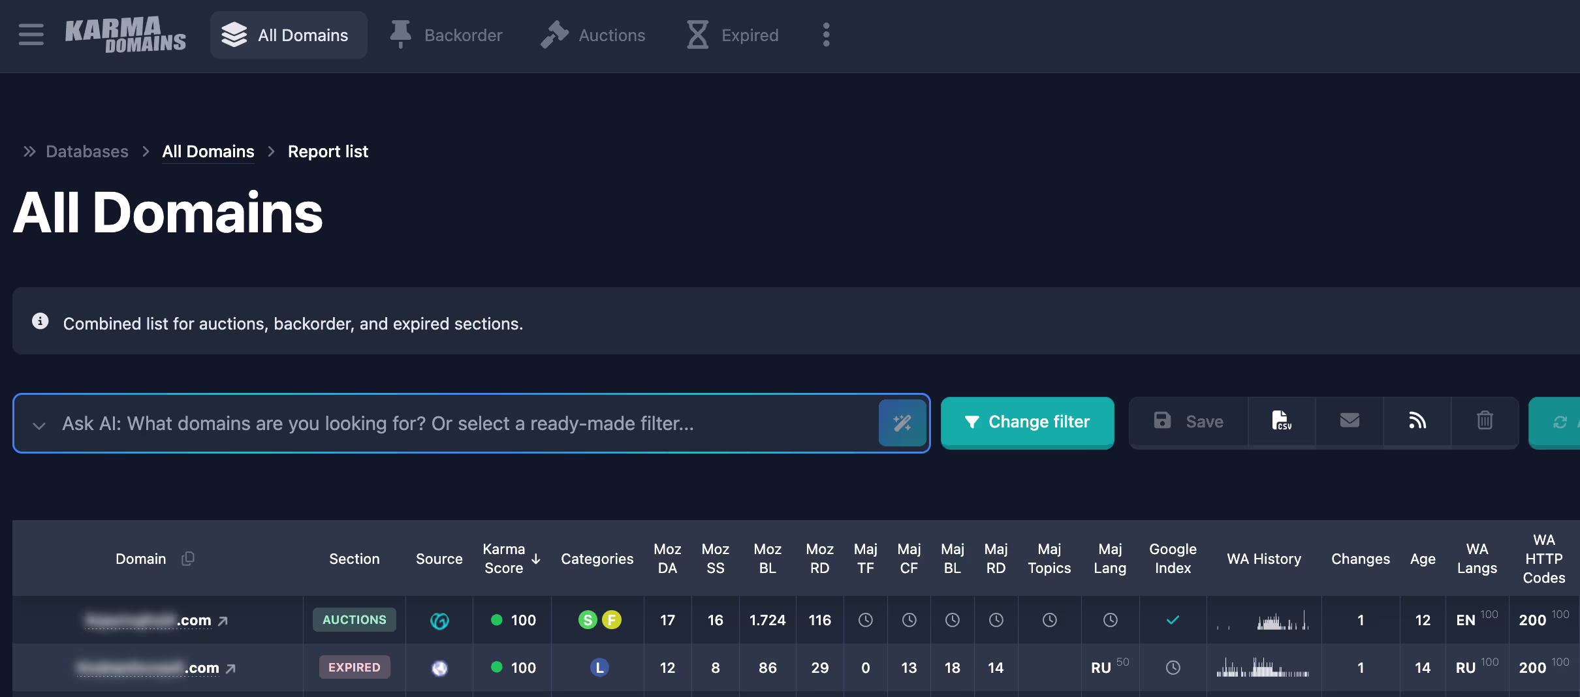Viewport: 1580px width, 697px height.
Task: Click the Change filter button
Action: [1027, 422]
